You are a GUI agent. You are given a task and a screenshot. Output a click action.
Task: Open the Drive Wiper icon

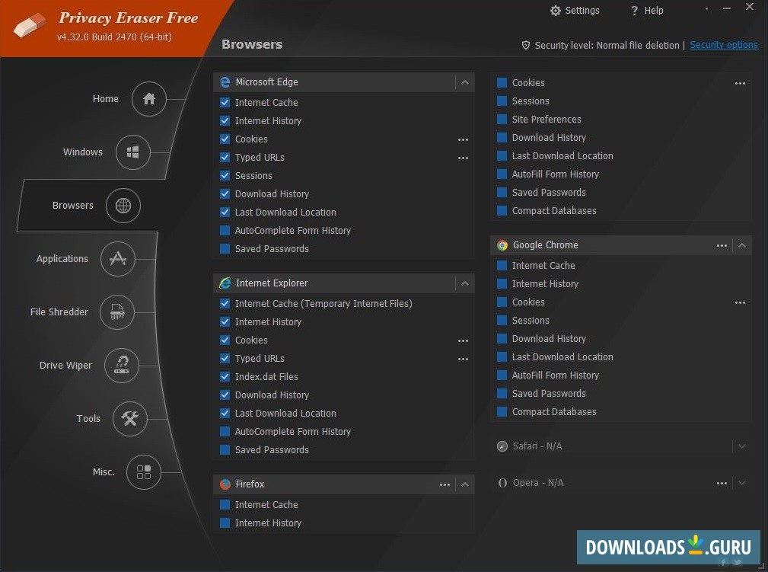click(x=122, y=366)
